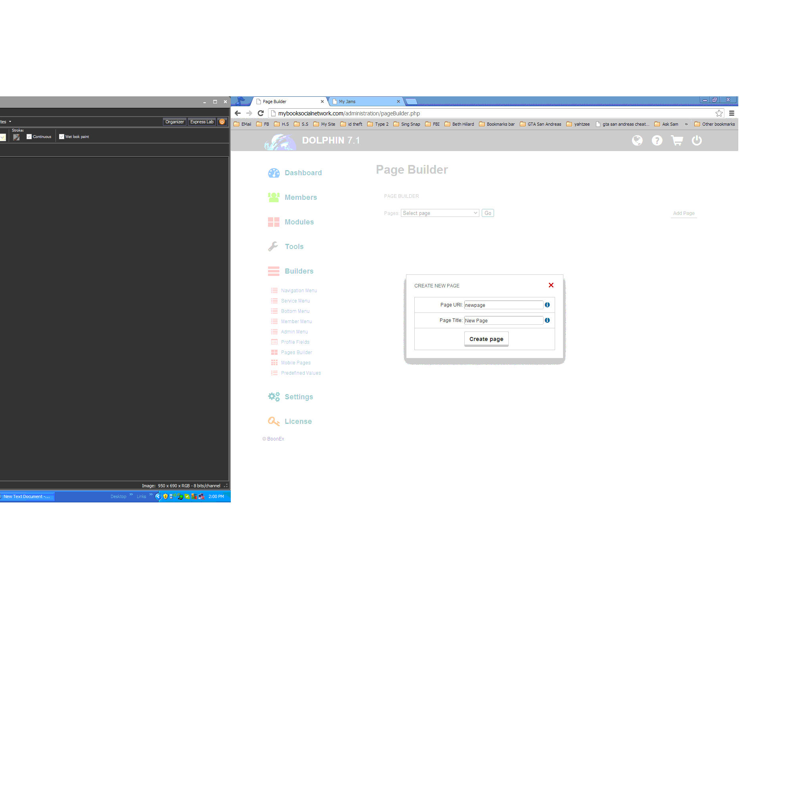Click the help question mark icon
The image size is (793, 793).
tap(657, 141)
